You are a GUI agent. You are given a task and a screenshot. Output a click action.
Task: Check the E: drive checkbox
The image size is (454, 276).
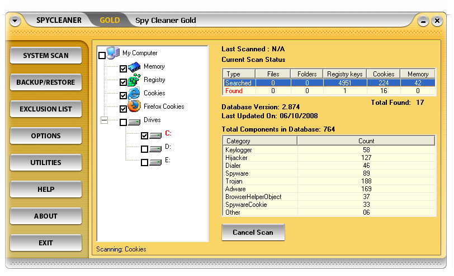tap(144, 162)
